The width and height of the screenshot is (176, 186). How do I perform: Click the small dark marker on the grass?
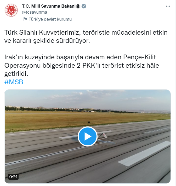[89, 122]
